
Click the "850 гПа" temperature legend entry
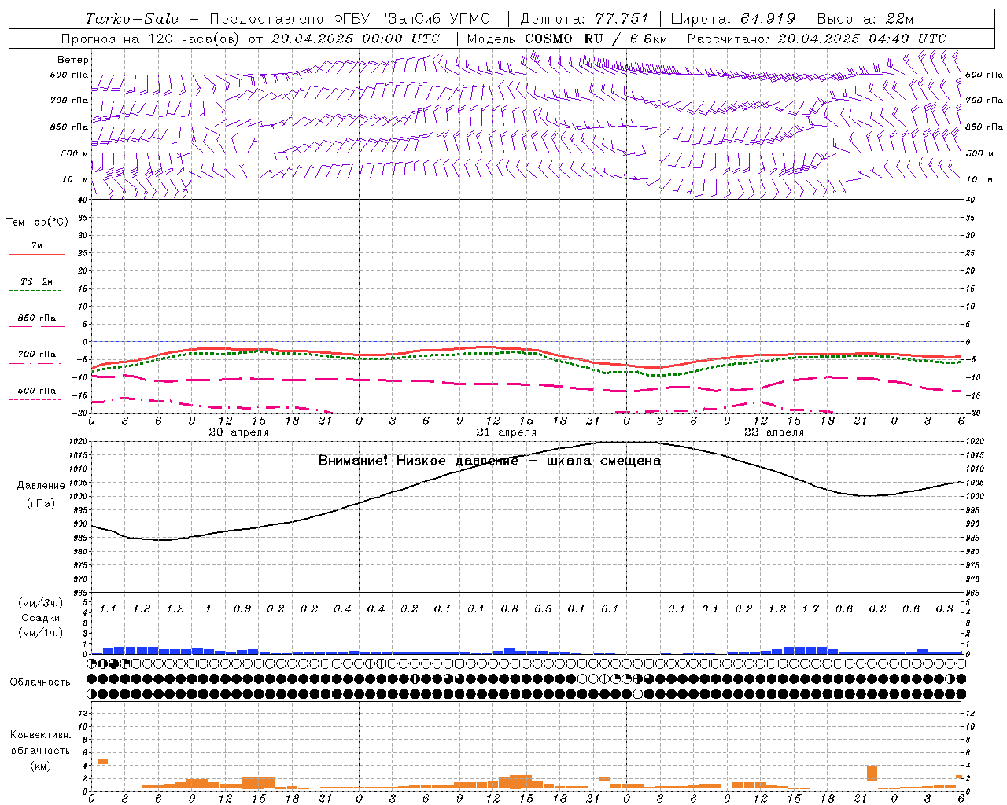[36, 318]
